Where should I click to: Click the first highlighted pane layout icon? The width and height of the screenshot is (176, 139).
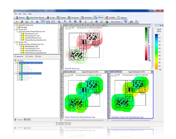coord(43,22)
